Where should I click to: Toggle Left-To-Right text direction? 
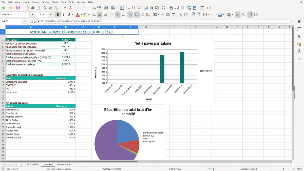tap(238, 15)
